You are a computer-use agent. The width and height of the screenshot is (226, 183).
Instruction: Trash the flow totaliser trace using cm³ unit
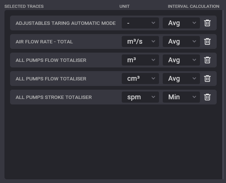pos(207,79)
